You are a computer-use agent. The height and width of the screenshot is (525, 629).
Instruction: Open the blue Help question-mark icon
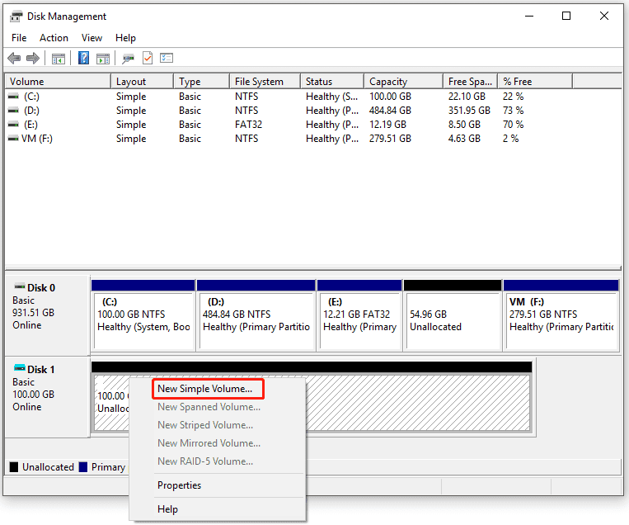tap(83, 59)
